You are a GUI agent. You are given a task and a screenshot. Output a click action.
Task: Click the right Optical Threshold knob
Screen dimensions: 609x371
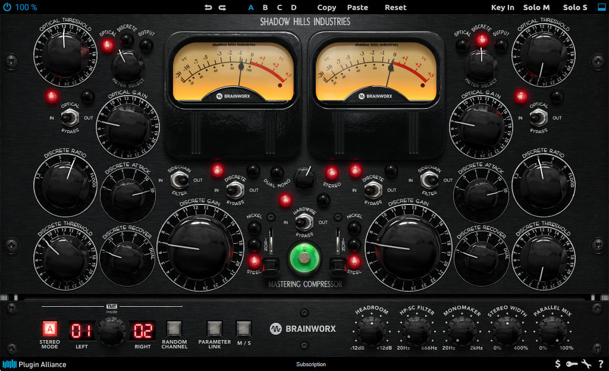[544, 55]
